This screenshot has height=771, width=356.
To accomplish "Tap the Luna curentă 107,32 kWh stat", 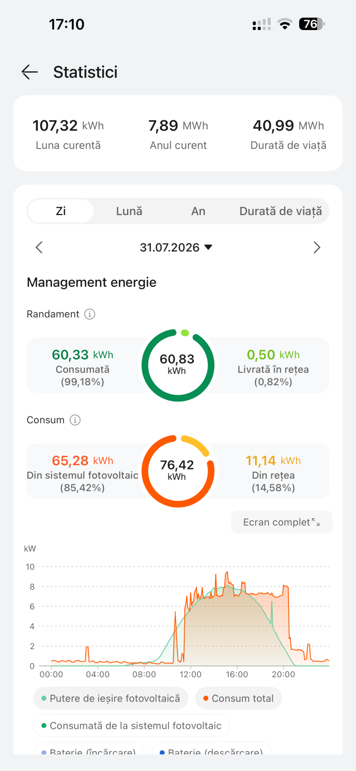I will 68,134.
